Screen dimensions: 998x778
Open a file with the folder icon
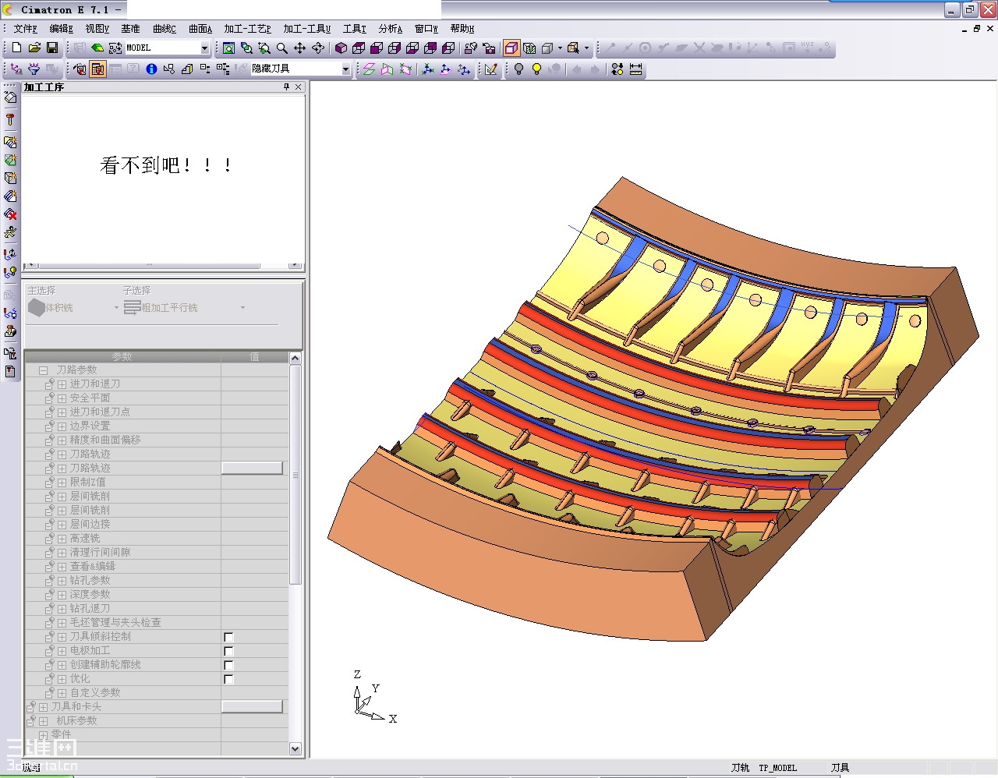click(34, 48)
